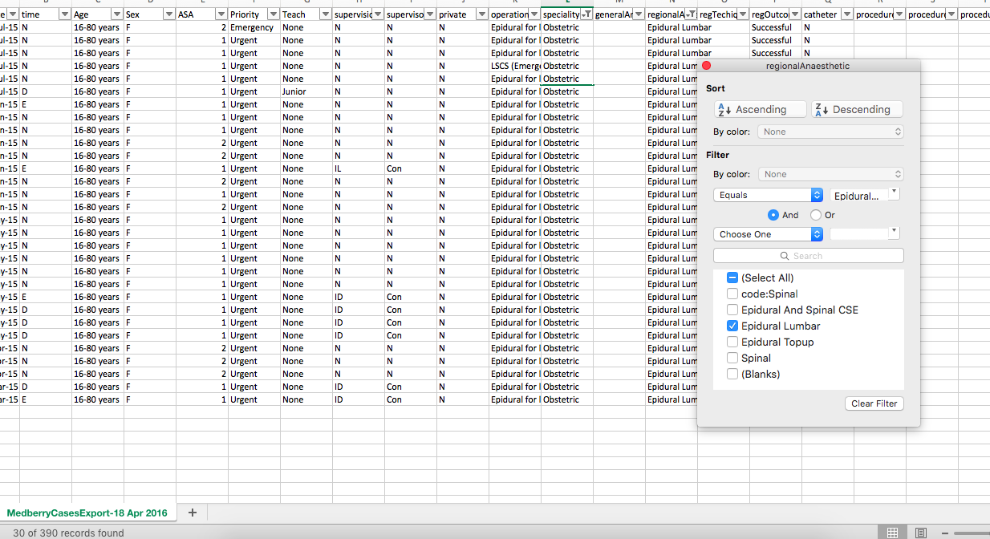Open the filter arrow for Age column
The height and width of the screenshot is (539, 990).
tap(116, 14)
